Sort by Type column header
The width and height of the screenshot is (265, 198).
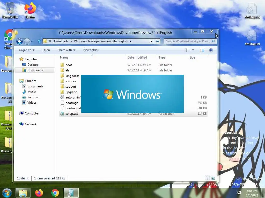click(x=172, y=57)
